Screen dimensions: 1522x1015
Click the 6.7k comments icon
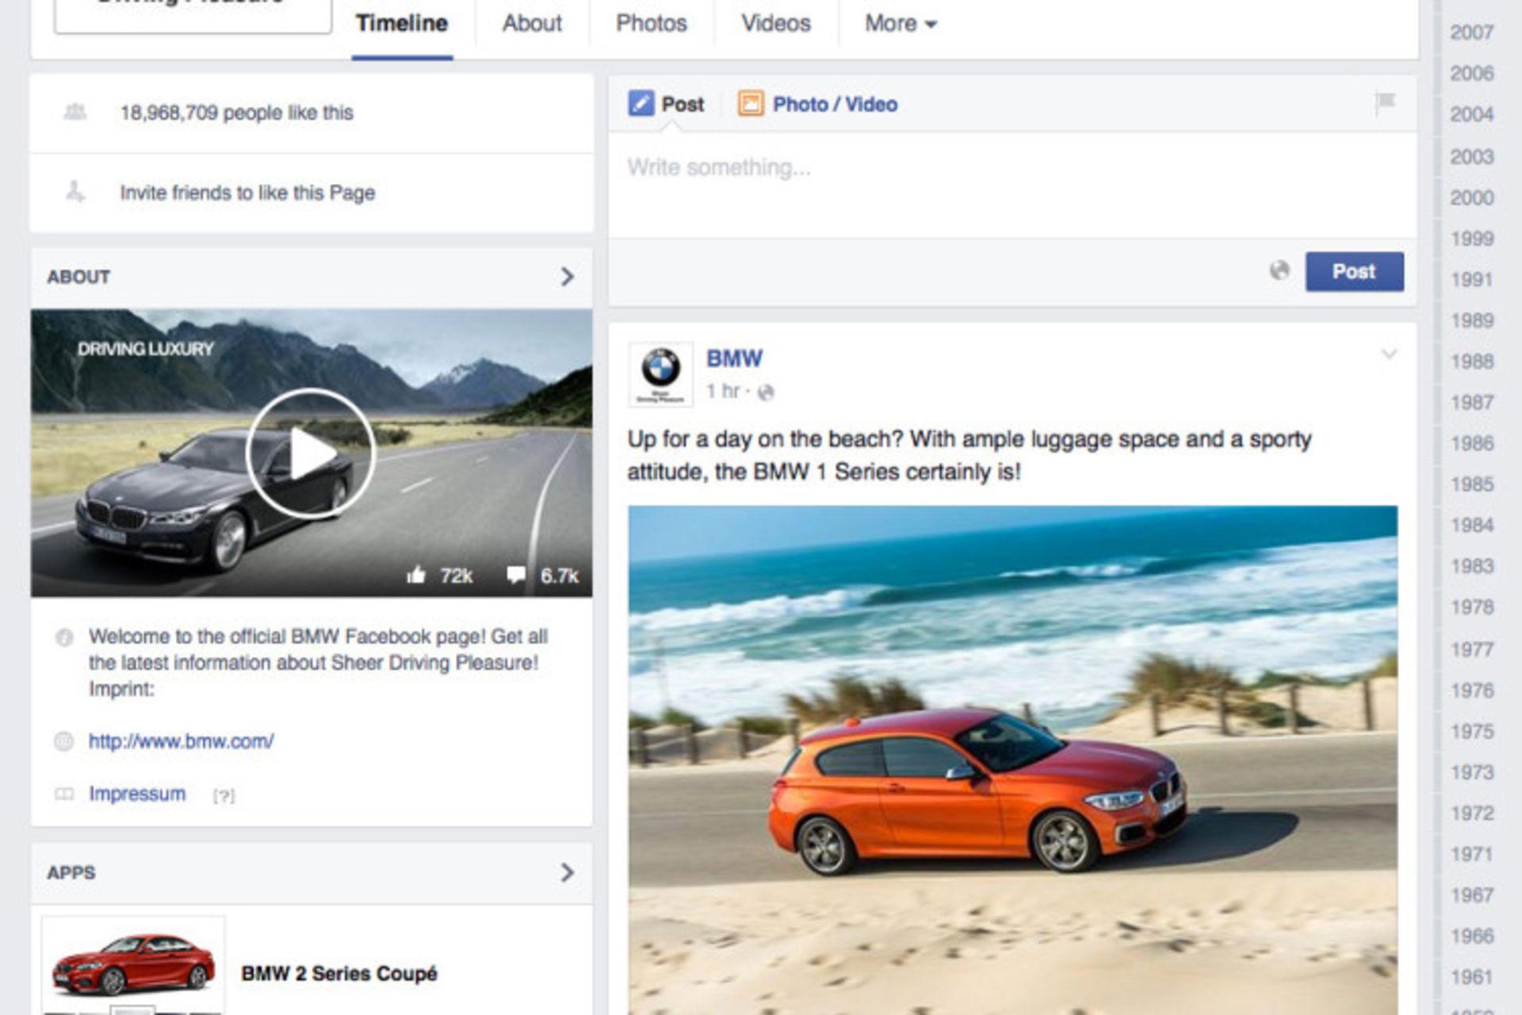(516, 575)
